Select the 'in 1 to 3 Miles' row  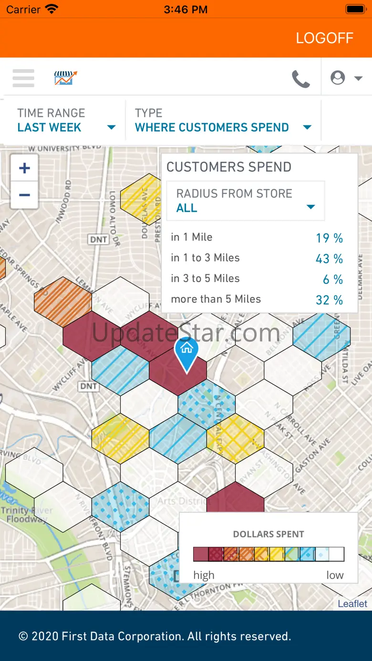pyautogui.click(x=257, y=258)
